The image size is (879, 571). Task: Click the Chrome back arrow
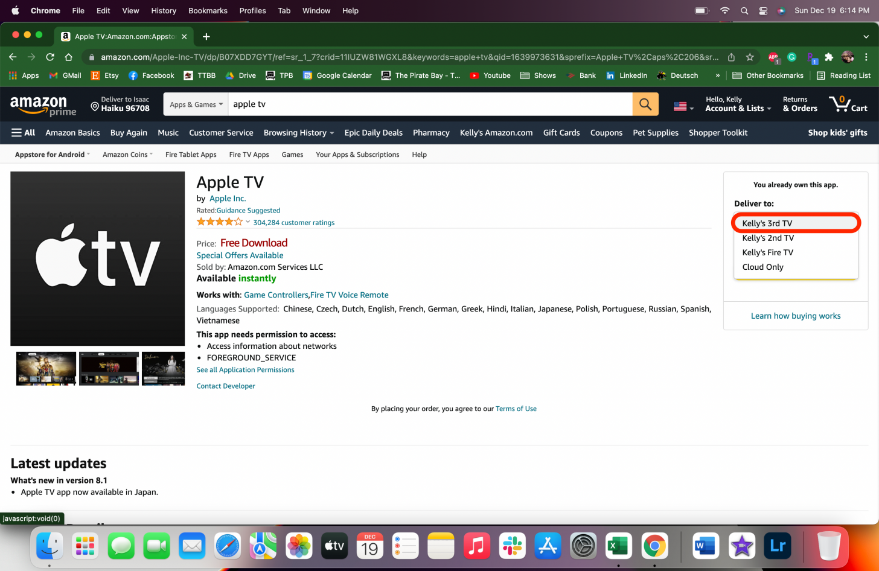click(x=13, y=57)
